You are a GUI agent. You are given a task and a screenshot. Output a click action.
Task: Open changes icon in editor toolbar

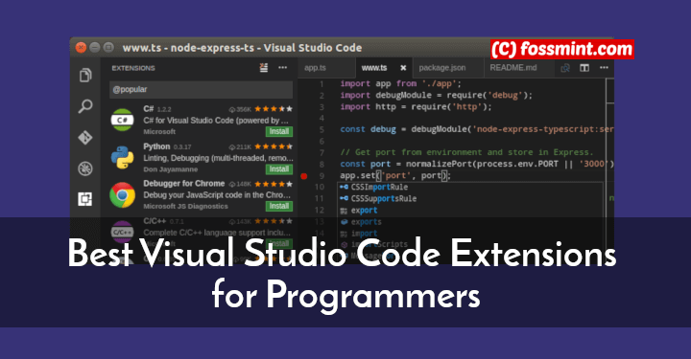(565, 68)
